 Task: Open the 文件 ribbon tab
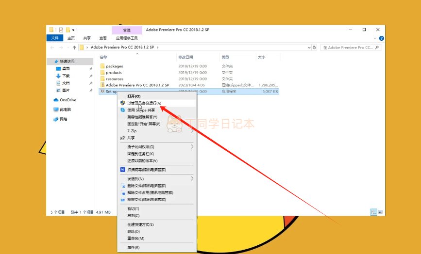[55, 38]
